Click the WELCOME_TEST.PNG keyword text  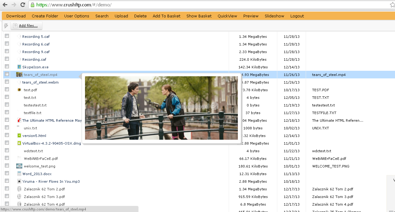[x=331, y=166]
